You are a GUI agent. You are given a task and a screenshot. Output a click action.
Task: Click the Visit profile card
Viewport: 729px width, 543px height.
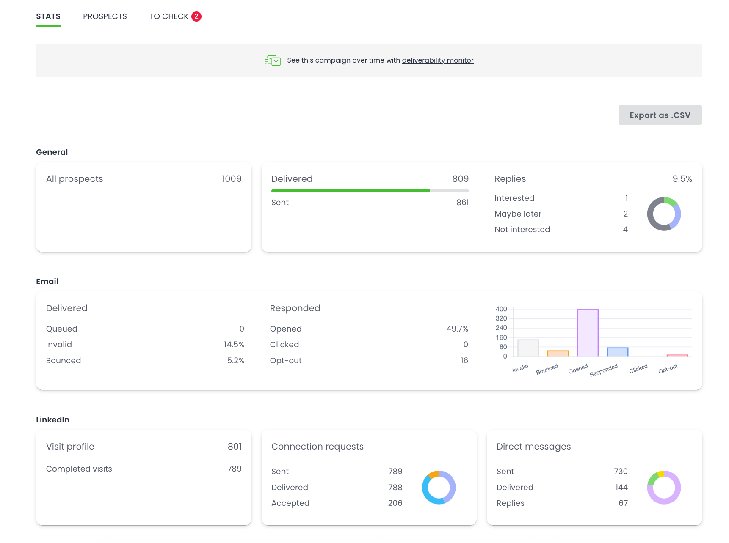pos(144,477)
